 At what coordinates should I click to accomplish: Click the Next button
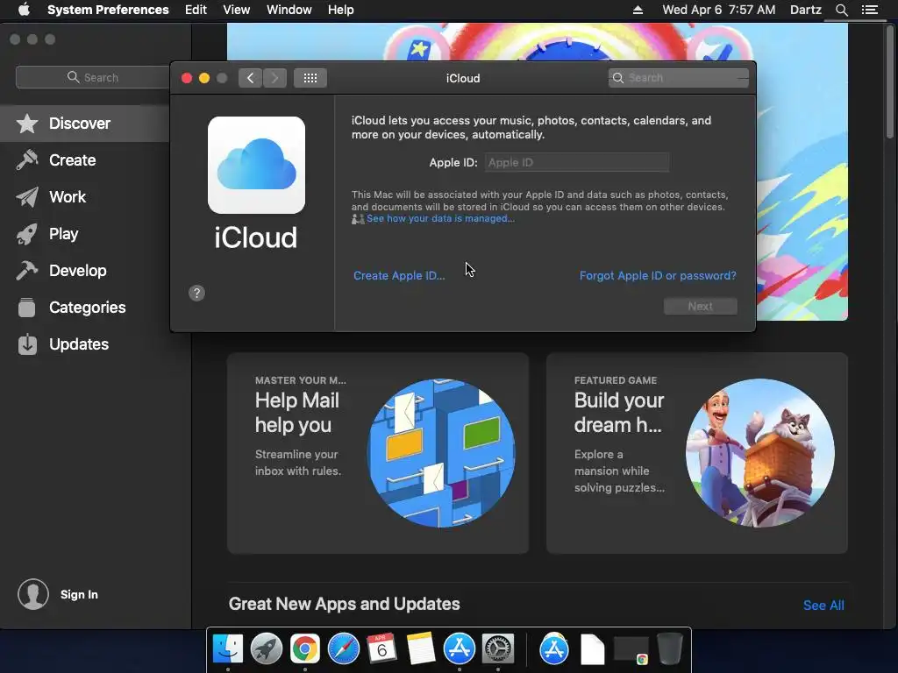(701, 306)
